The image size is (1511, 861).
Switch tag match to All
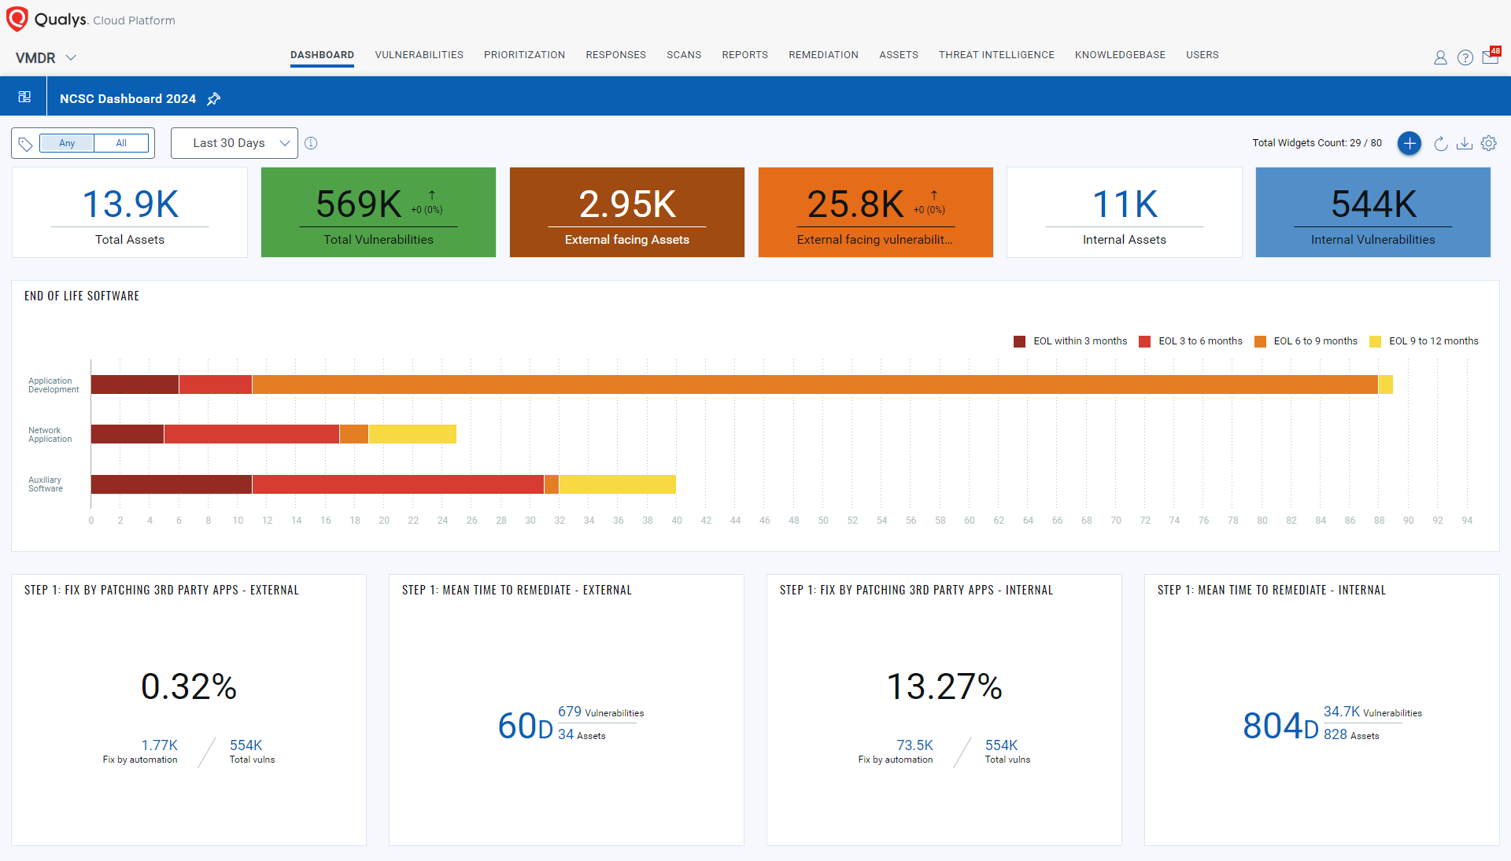pos(121,143)
